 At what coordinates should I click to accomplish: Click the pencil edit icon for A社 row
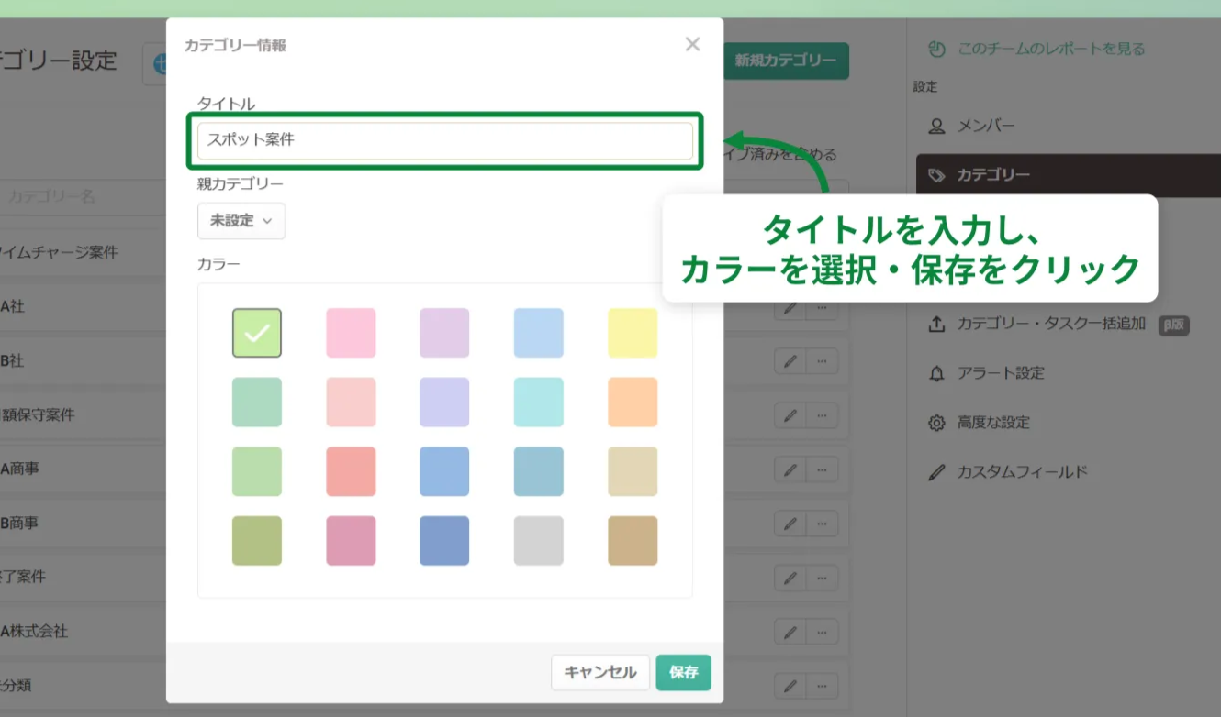pos(790,308)
